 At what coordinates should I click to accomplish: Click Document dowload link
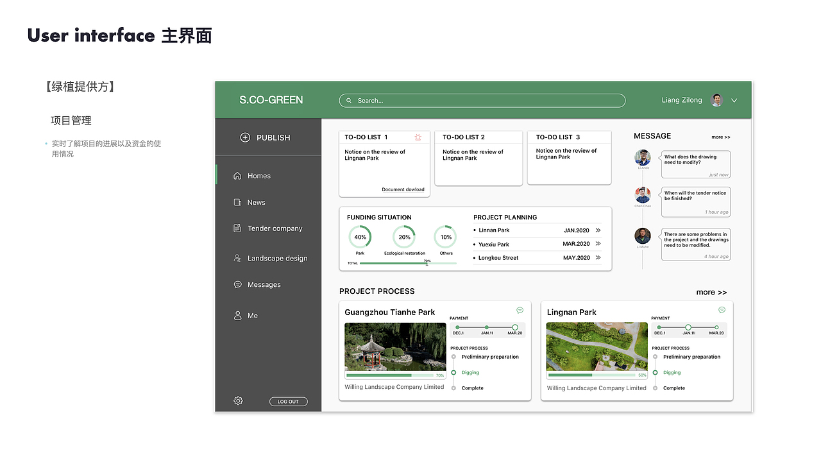(x=403, y=189)
